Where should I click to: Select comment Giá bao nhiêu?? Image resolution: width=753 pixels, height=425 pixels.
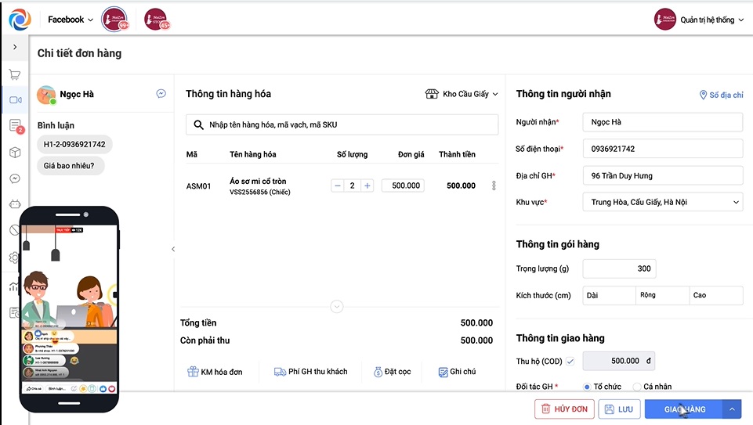point(69,165)
